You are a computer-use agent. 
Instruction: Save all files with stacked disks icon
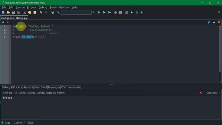pos(18,12)
